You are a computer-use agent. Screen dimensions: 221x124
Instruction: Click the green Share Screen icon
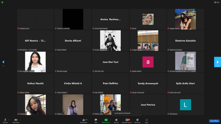[x=106, y=120]
